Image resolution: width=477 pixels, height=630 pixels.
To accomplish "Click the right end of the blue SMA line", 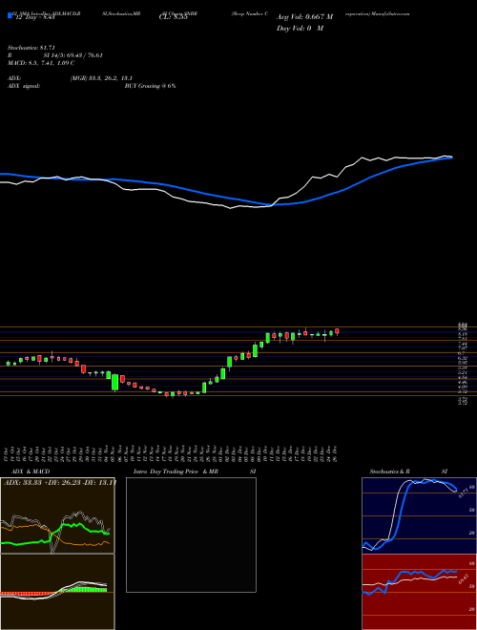I will click(x=450, y=157).
